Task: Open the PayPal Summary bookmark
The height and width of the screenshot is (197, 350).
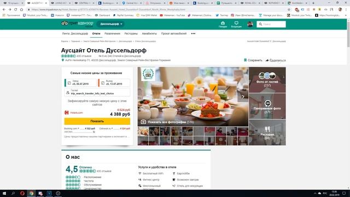Action: coord(123,15)
